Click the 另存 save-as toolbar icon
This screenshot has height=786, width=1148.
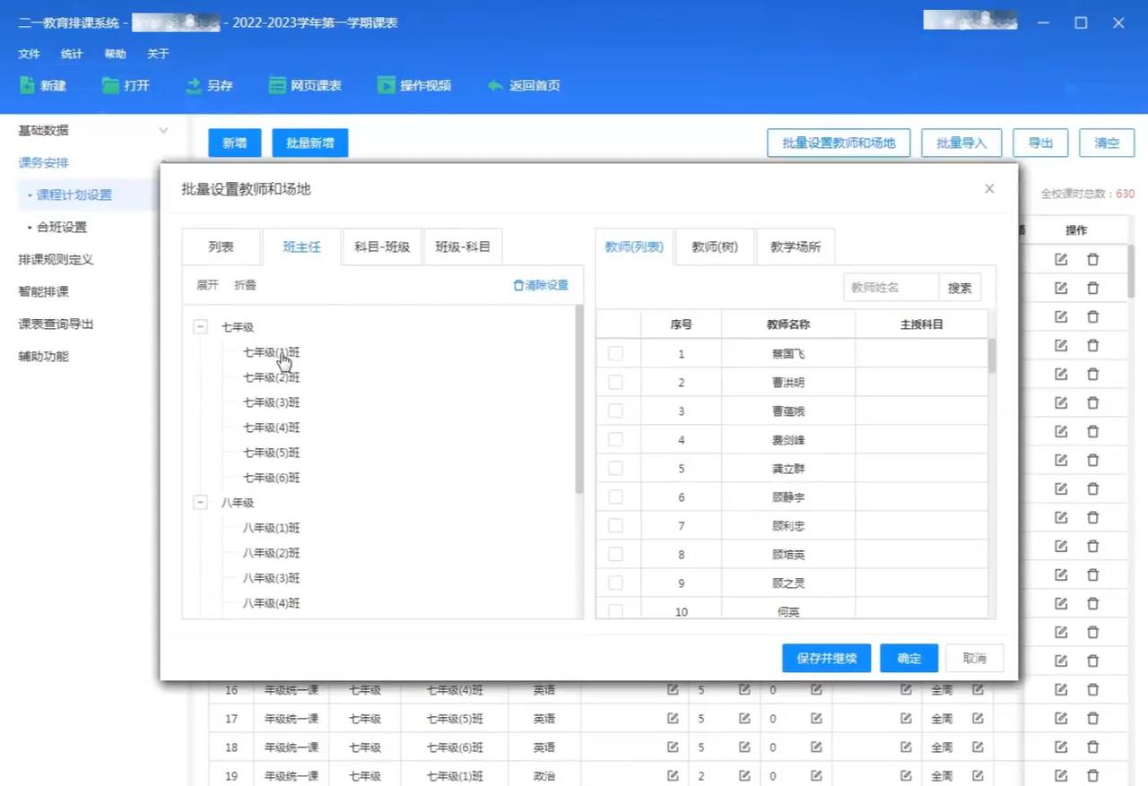pos(209,86)
